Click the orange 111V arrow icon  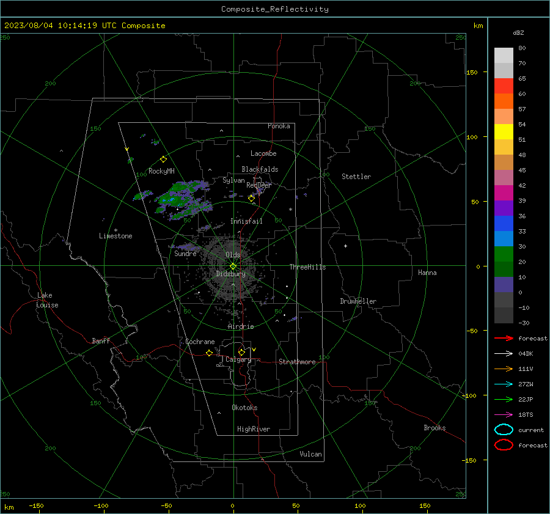pyautogui.click(x=504, y=369)
